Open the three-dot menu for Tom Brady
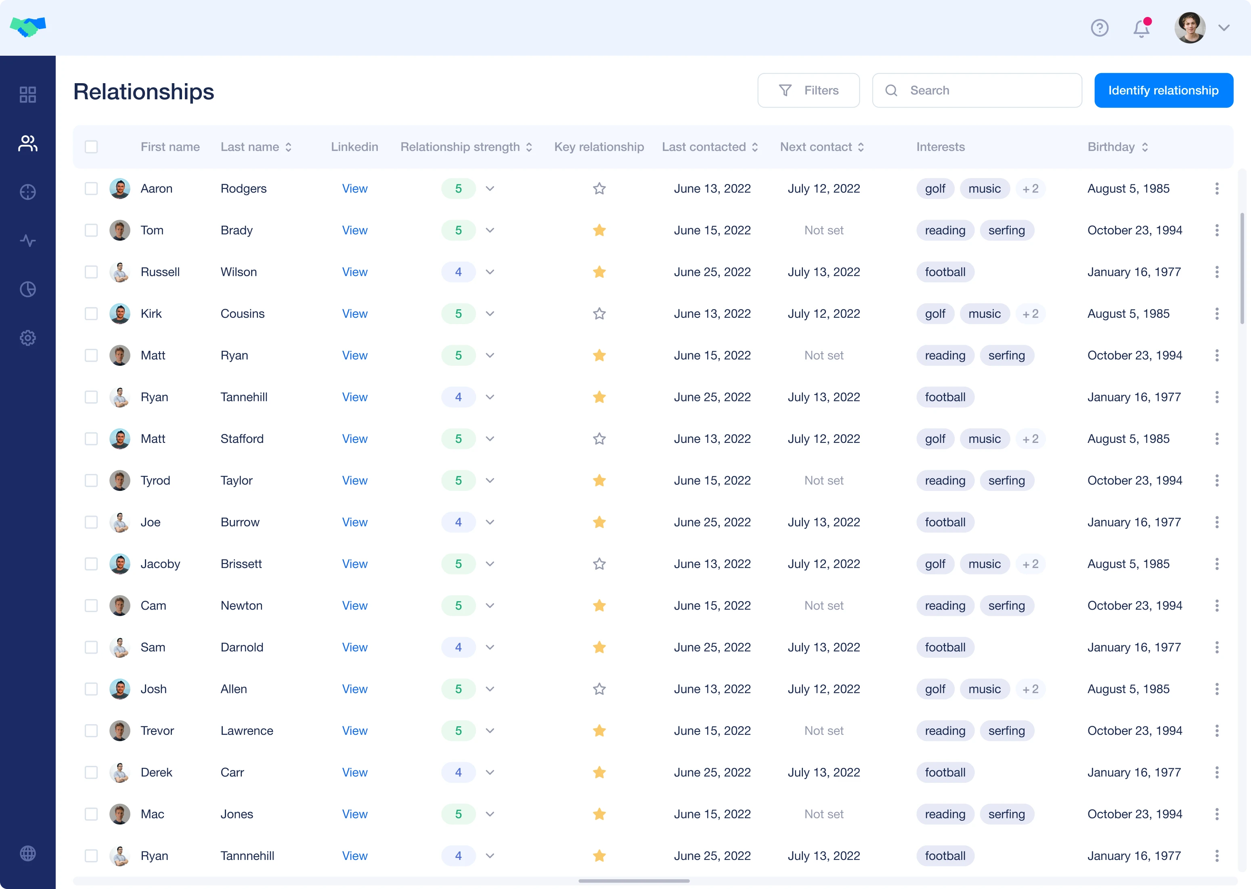 tap(1217, 231)
